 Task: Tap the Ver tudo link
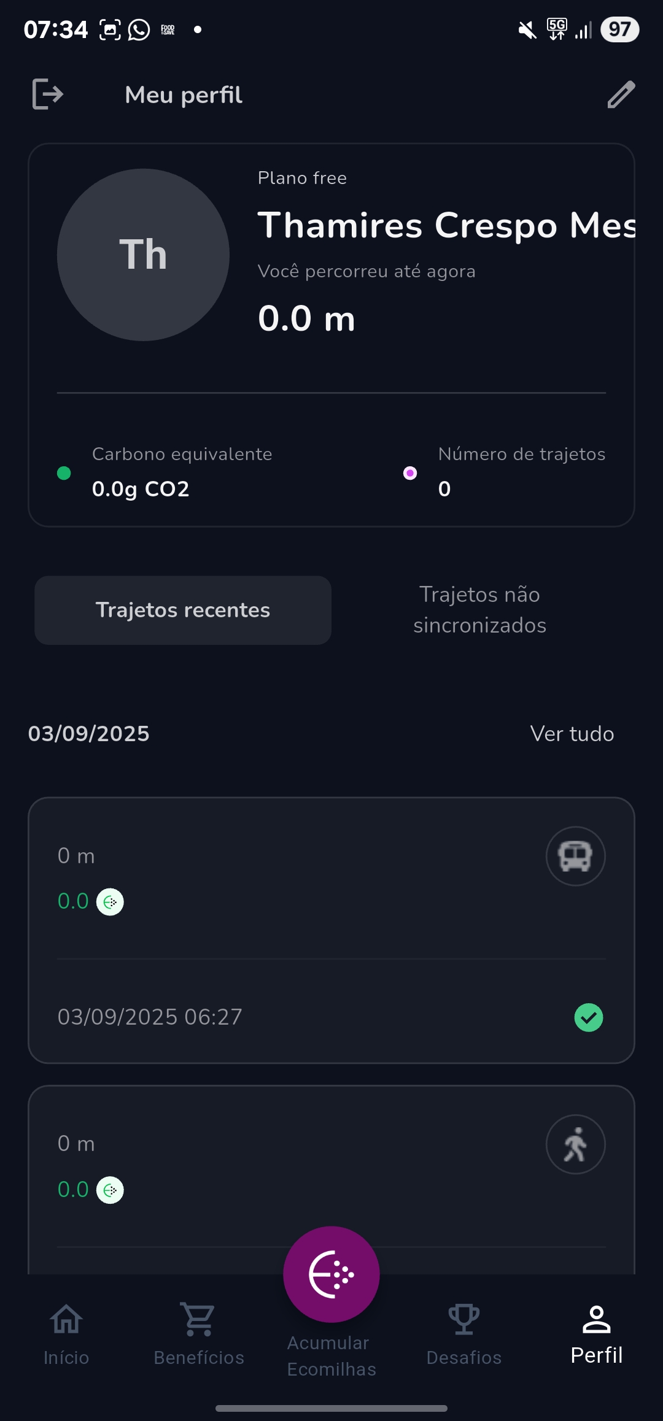572,734
